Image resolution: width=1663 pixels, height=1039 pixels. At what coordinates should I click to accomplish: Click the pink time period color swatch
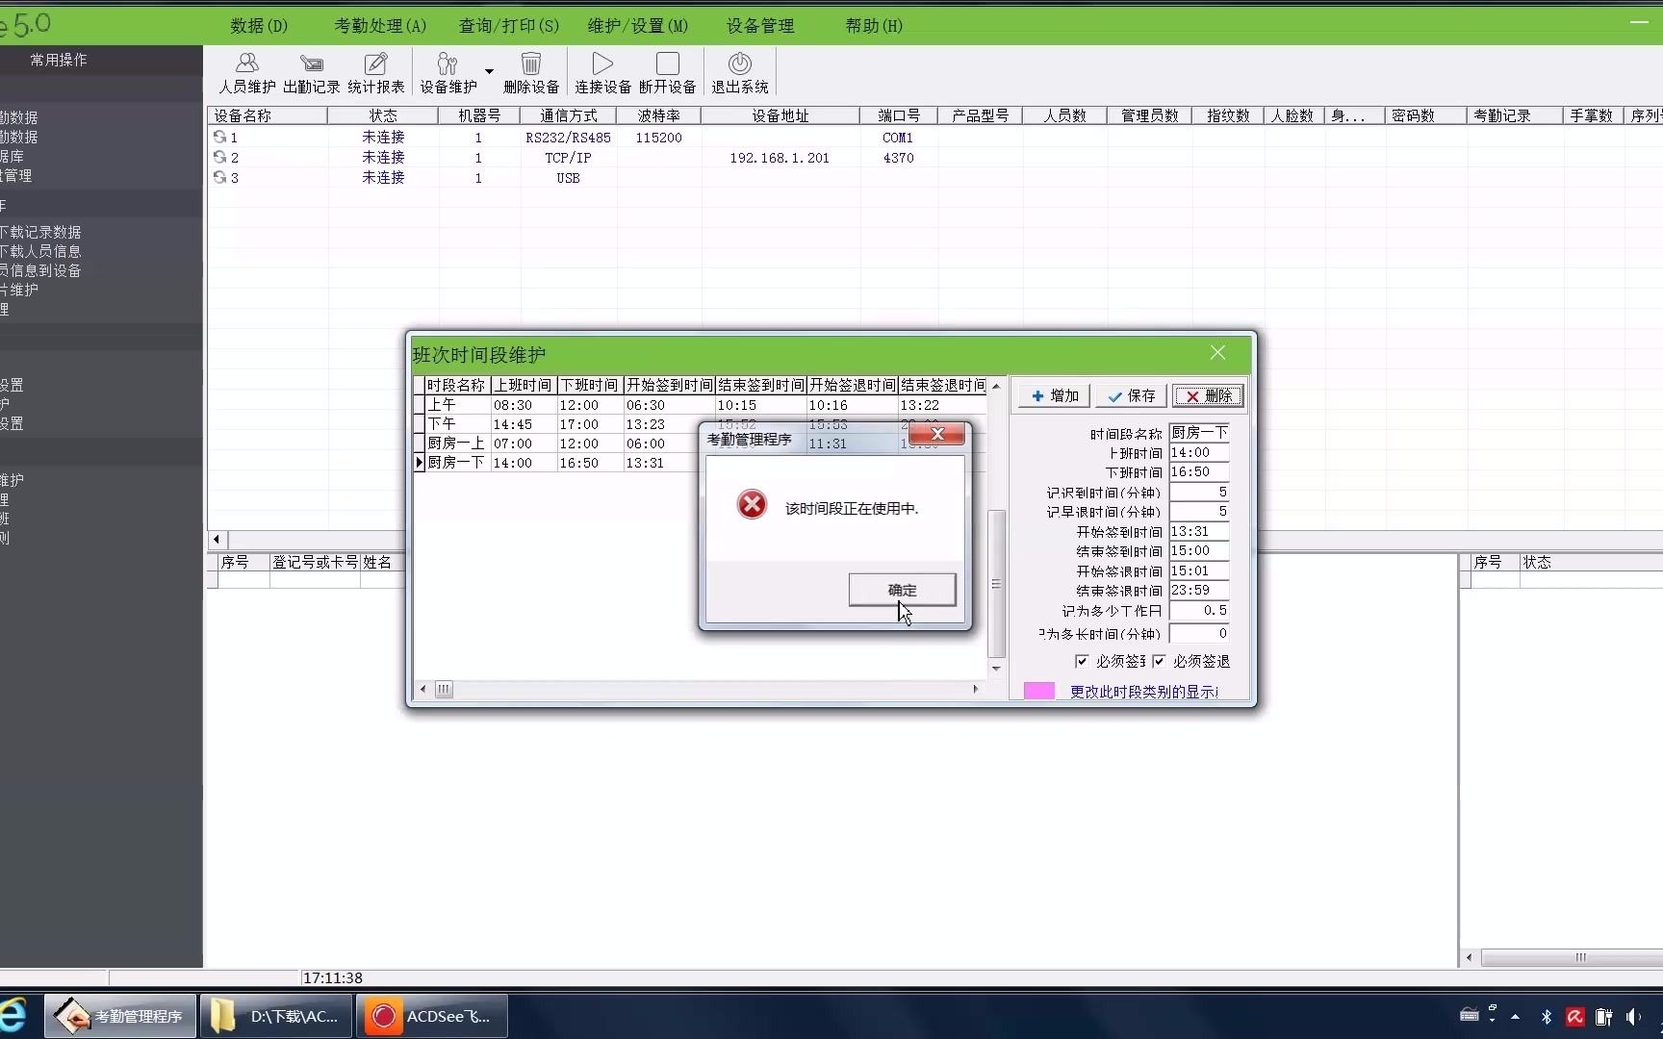1038,691
